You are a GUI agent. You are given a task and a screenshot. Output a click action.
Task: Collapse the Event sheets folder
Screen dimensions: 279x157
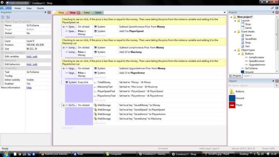pyautogui.click(x=235, y=32)
